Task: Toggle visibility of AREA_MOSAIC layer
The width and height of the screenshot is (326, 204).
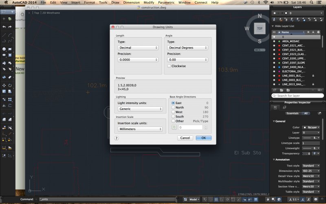Action: pos(274,41)
